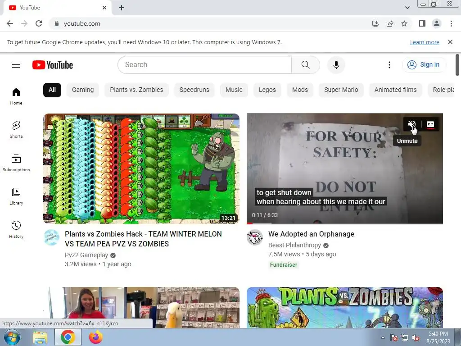This screenshot has width=461, height=346.
Task: Open the tab search dropdown arrow
Action: tap(407, 8)
